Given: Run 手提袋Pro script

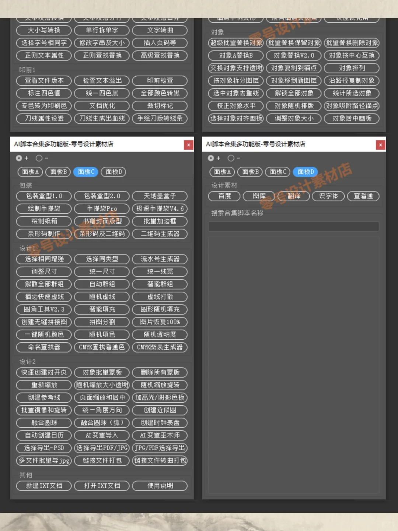Looking at the screenshot, I should (x=102, y=209).
